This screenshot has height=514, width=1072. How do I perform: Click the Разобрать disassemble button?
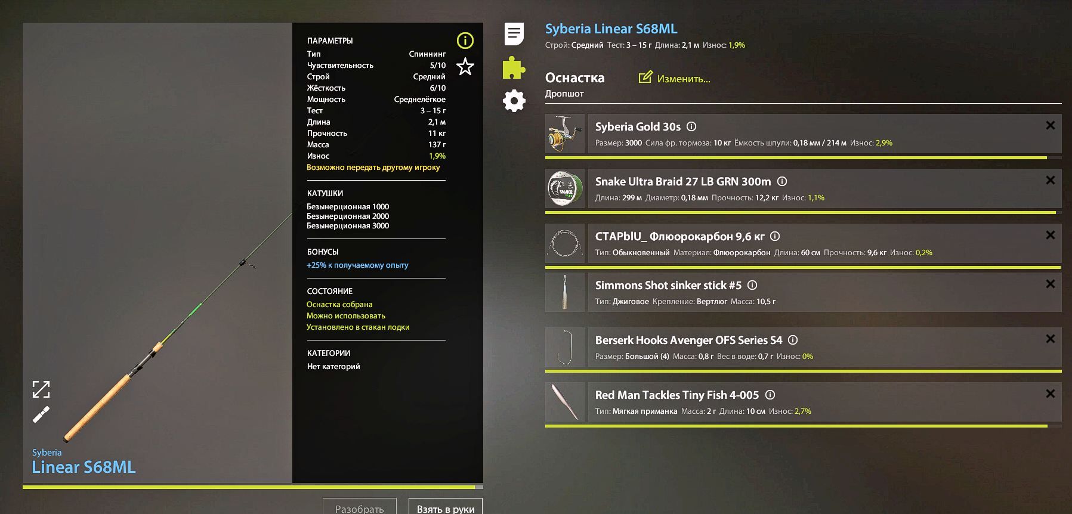coord(359,507)
